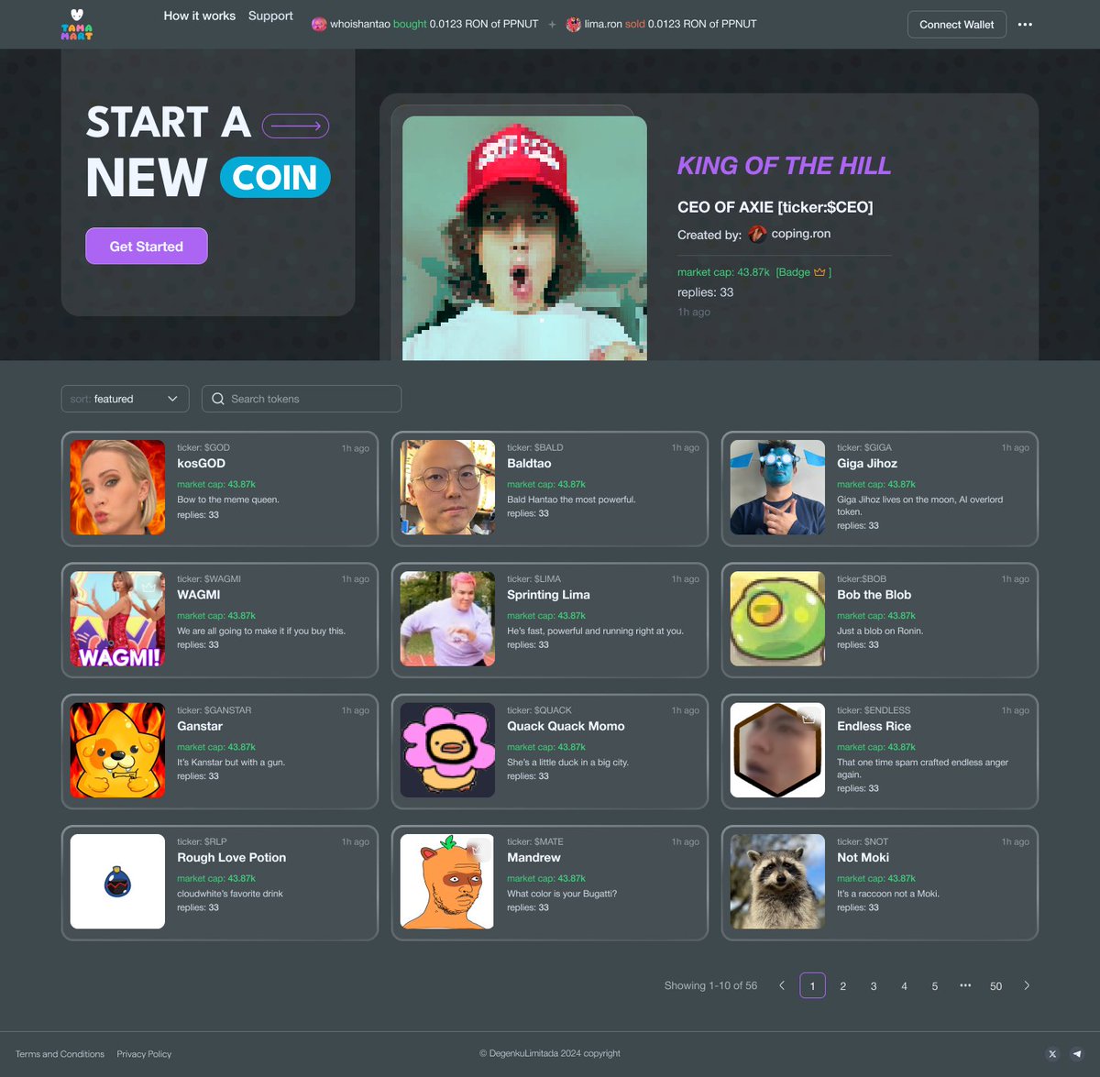Click the Not Moki token name
1100x1077 pixels.
(x=863, y=858)
